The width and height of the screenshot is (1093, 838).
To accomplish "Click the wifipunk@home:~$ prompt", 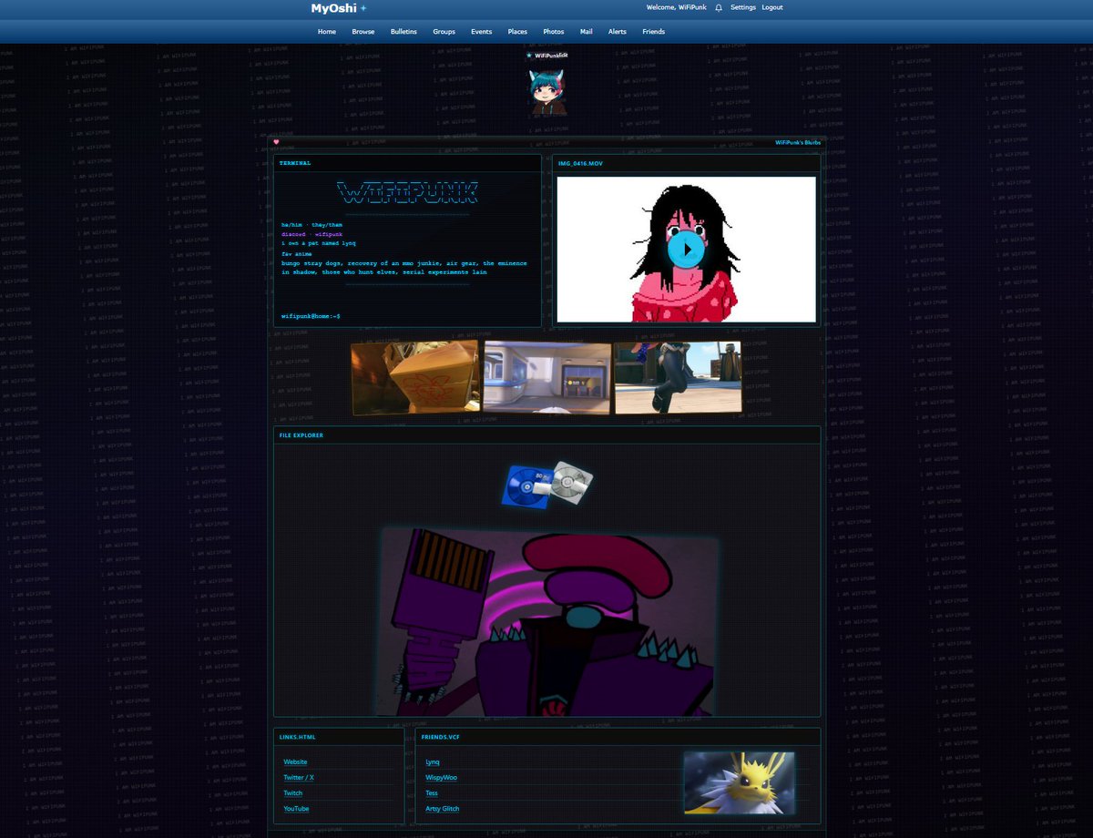I will 311,316.
